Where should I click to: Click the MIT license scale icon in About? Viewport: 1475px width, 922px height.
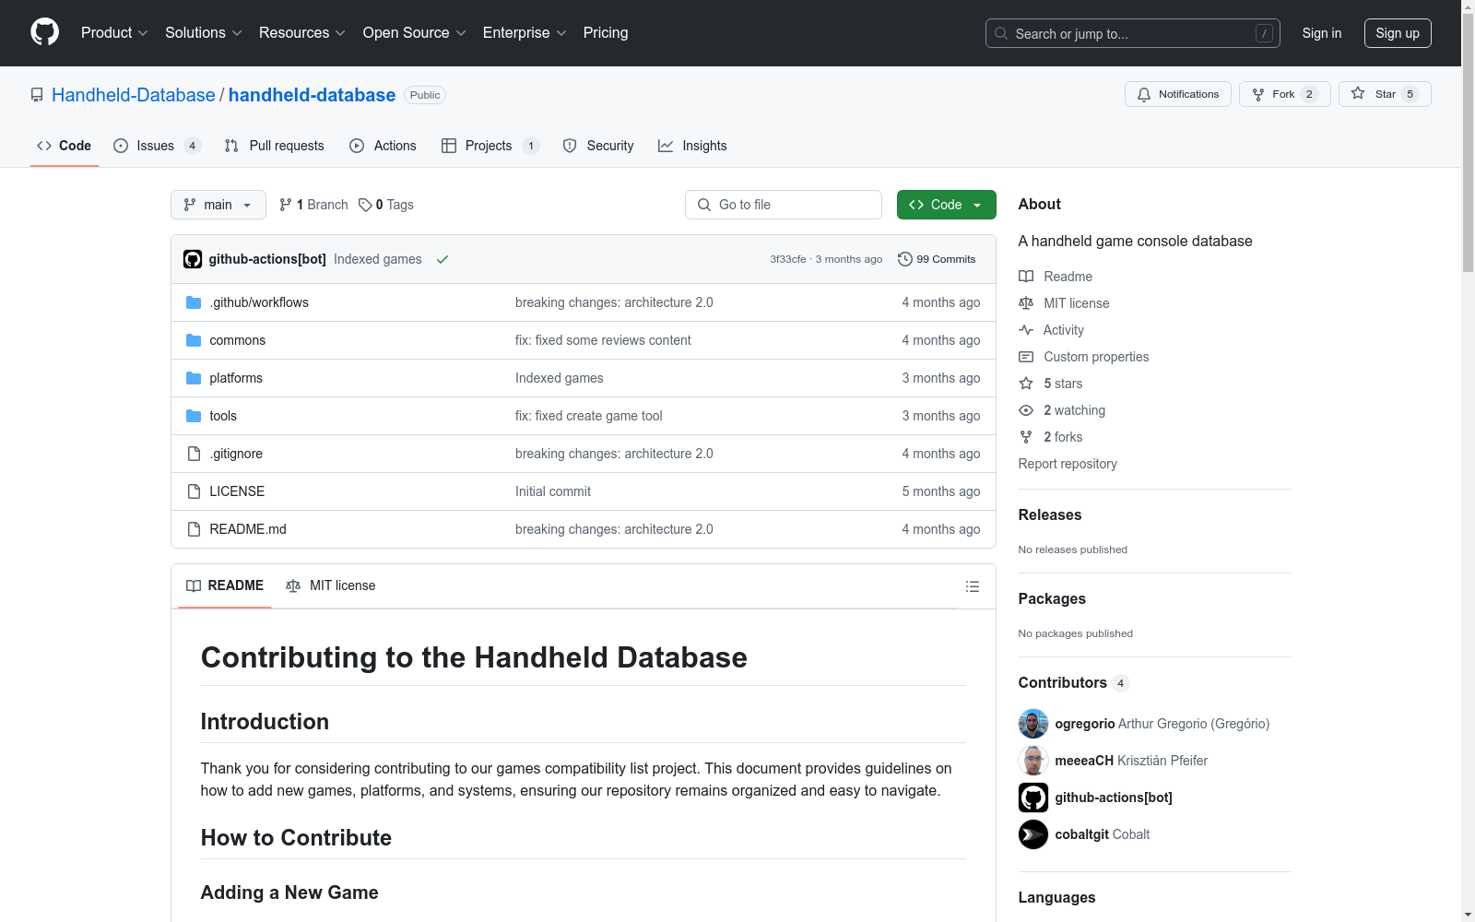tap(1026, 303)
